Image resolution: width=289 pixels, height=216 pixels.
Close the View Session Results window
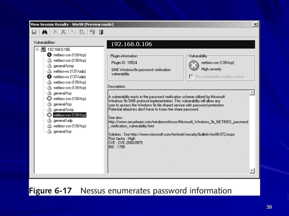(255, 24)
